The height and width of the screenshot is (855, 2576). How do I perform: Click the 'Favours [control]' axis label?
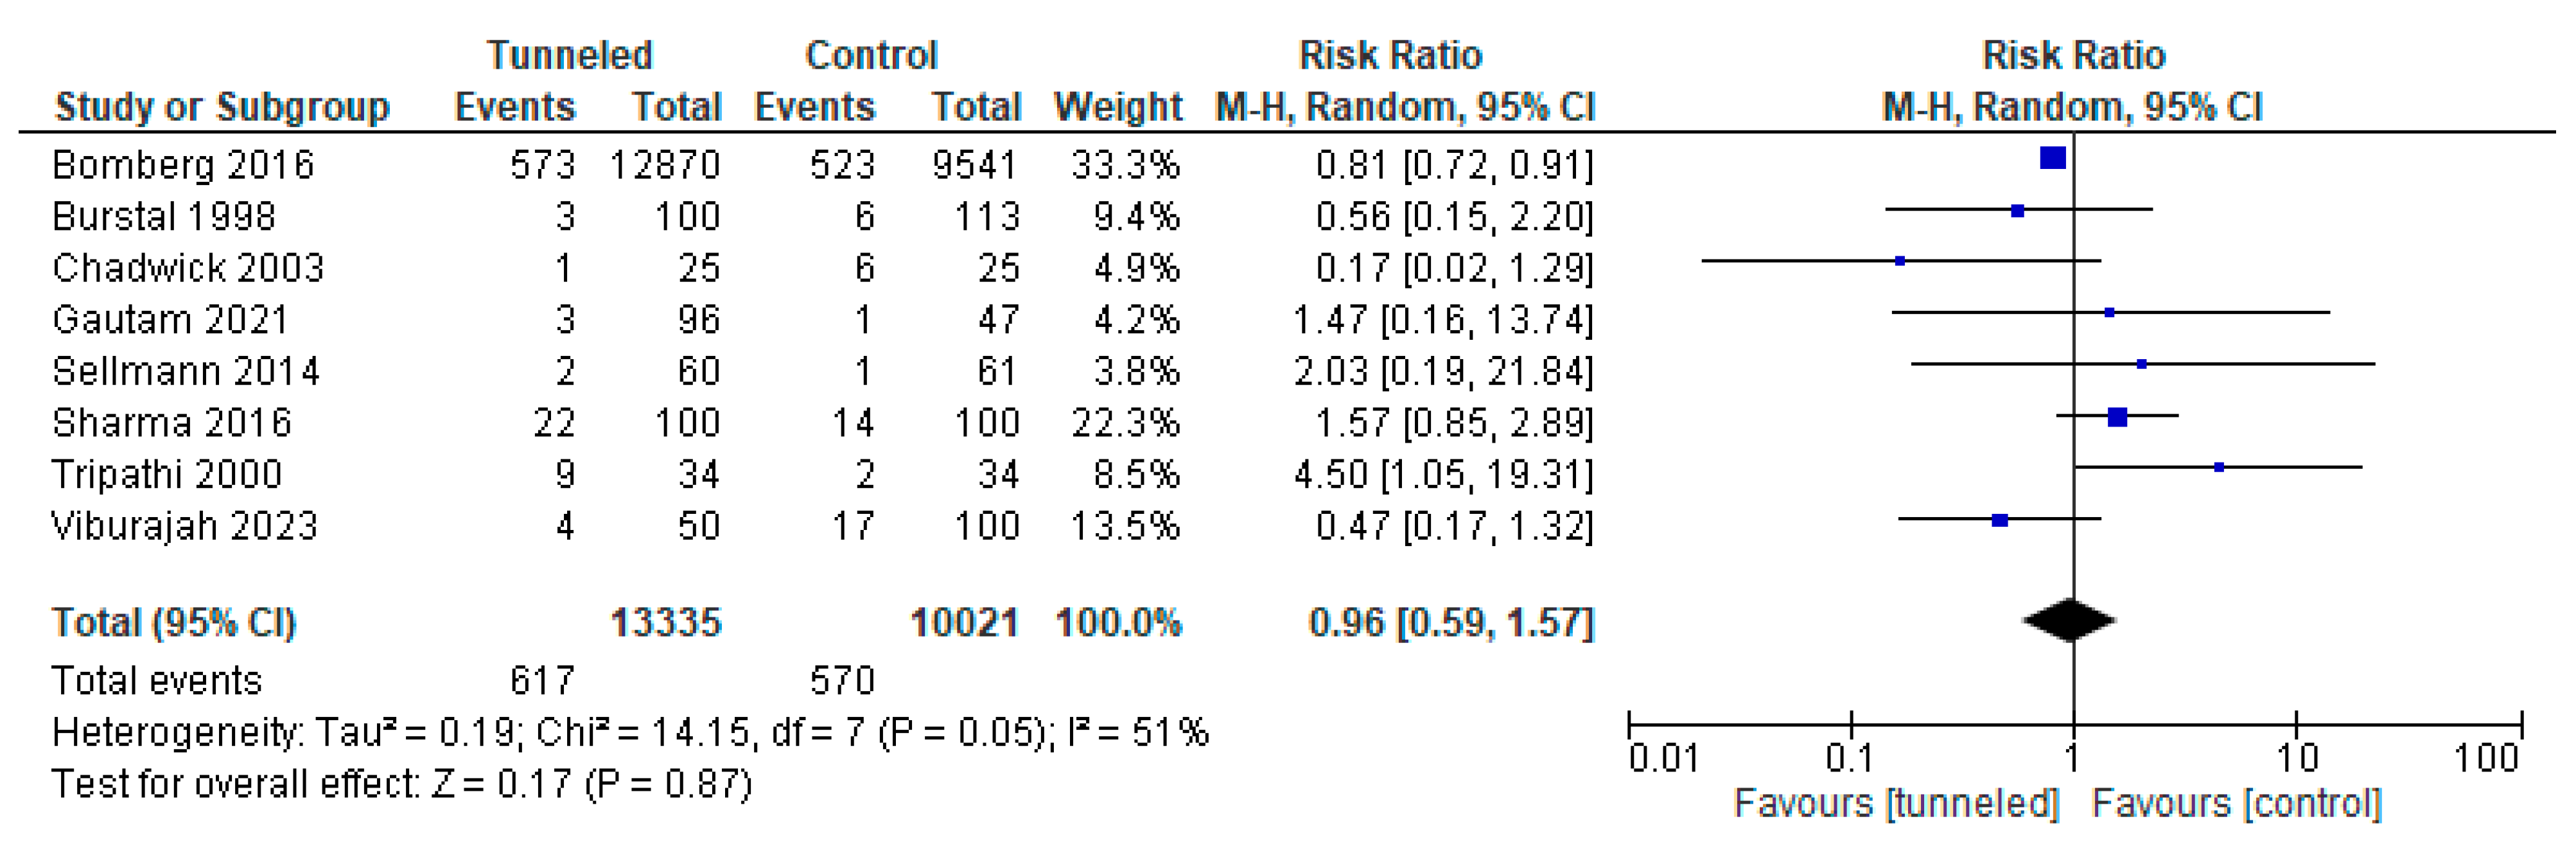click(2237, 803)
